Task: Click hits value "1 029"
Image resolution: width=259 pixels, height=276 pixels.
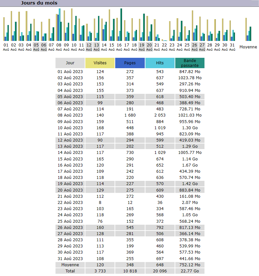Action: click(x=160, y=152)
